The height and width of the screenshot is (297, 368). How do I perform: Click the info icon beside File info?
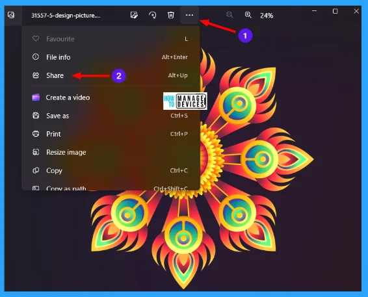pos(36,57)
